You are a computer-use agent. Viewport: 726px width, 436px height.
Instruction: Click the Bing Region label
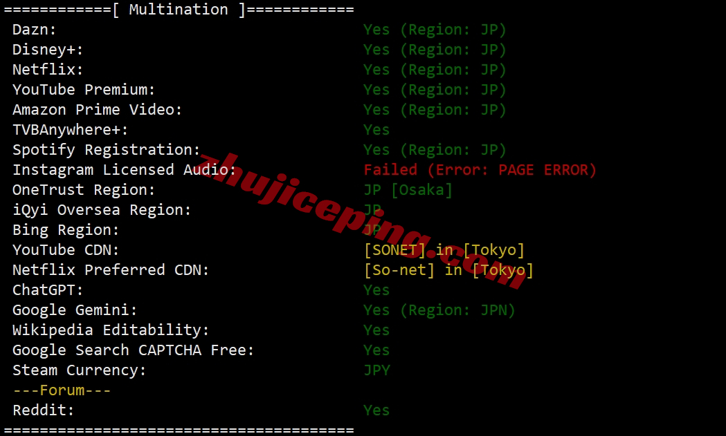tap(66, 230)
